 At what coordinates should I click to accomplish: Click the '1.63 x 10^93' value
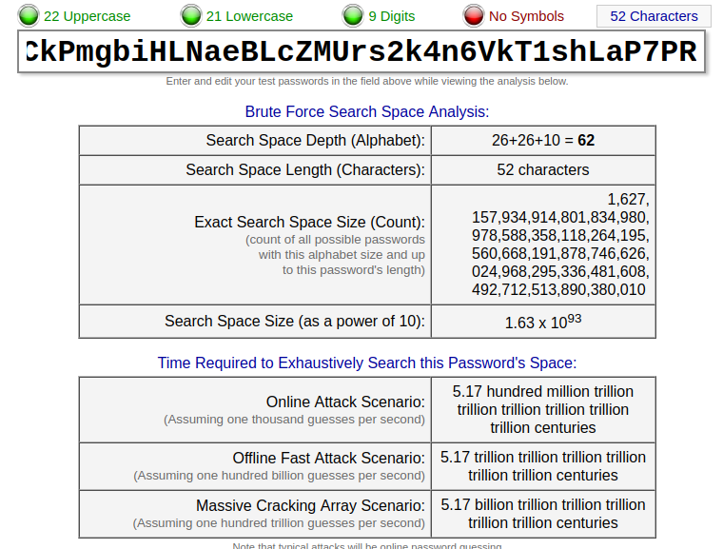543,322
